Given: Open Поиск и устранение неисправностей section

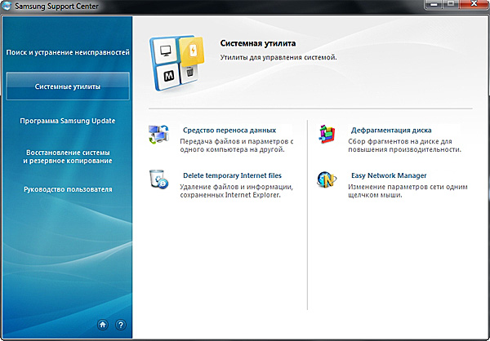Looking at the screenshot, I should [x=68, y=52].
